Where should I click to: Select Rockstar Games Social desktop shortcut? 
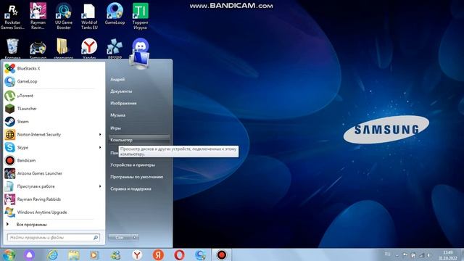click(x=12, y=16)
